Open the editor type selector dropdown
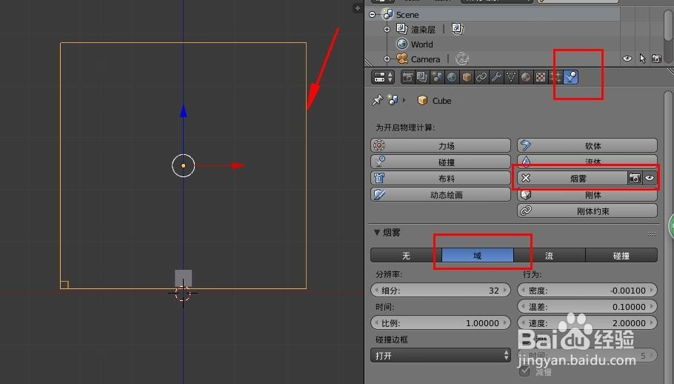This screenshot has height=384, width=674. point(383,77)
